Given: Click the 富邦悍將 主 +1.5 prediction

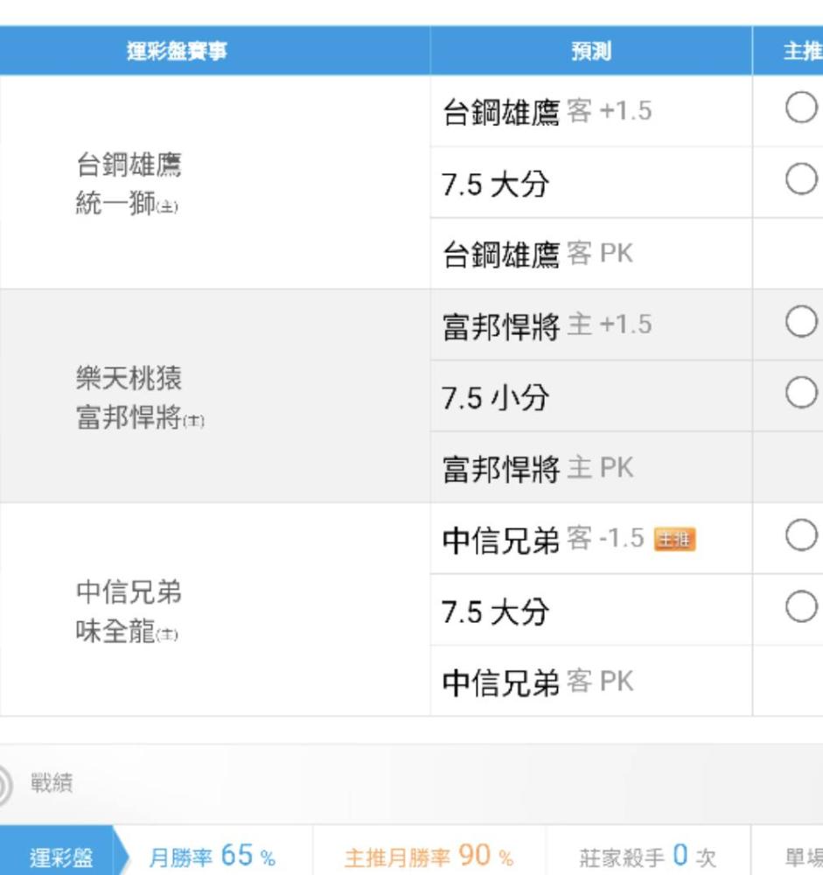Looking at the screenshot, I should [x=547, y=325].
